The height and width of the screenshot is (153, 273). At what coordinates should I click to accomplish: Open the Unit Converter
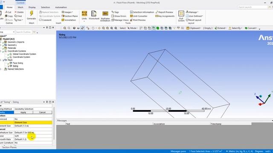click(139, 16)
